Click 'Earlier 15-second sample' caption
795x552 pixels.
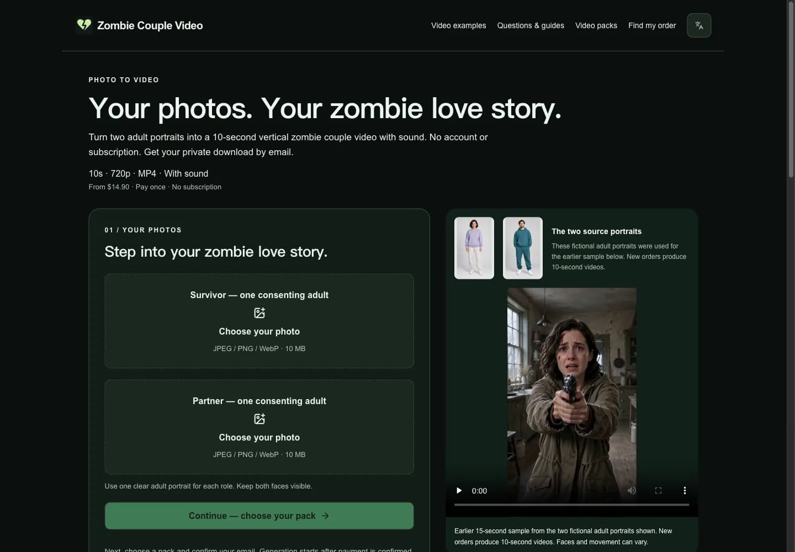(563, 536)
